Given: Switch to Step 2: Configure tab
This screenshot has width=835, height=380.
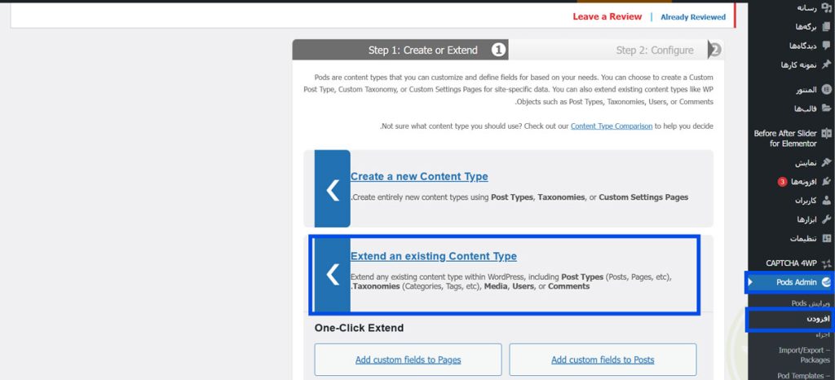Looking at the screenshot, I should pyautogui.click(x=655, y=51).
